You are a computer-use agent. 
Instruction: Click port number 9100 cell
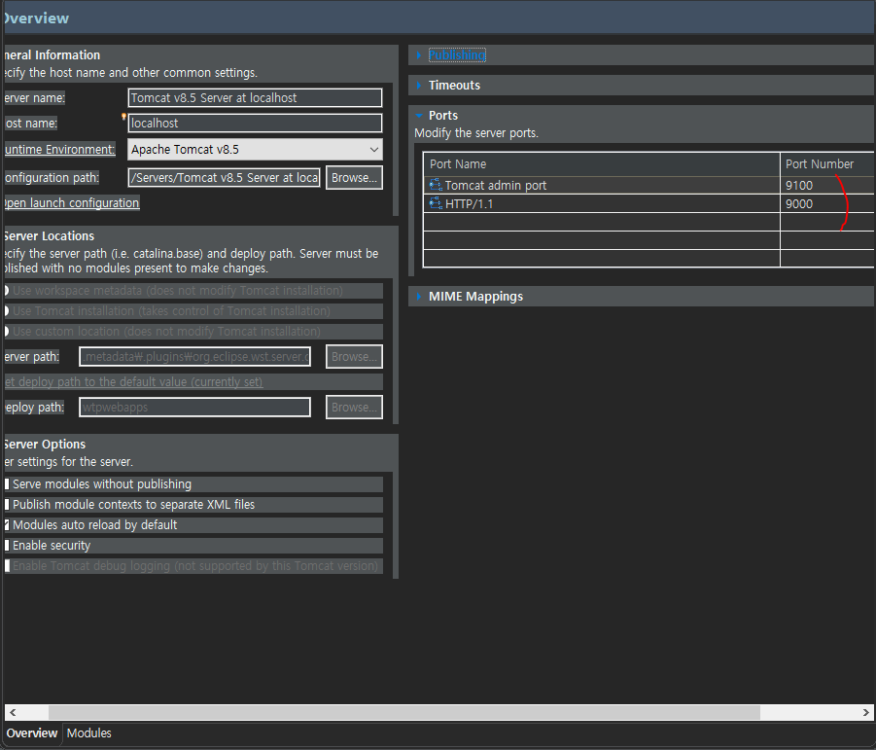pos(826,185)
